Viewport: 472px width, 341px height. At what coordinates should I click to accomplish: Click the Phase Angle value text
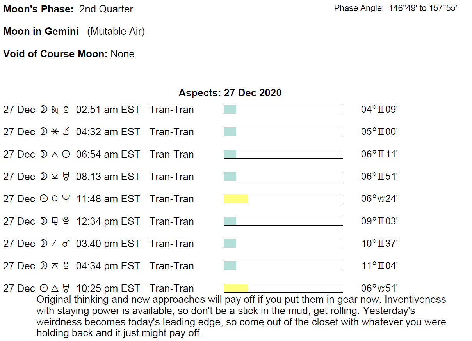(x=423, y=8)
